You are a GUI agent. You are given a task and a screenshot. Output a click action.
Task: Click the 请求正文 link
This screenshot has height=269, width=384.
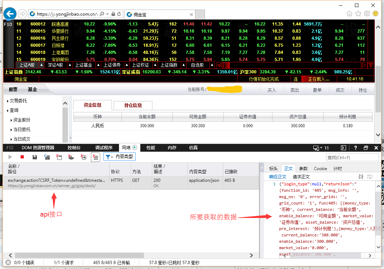301,176
